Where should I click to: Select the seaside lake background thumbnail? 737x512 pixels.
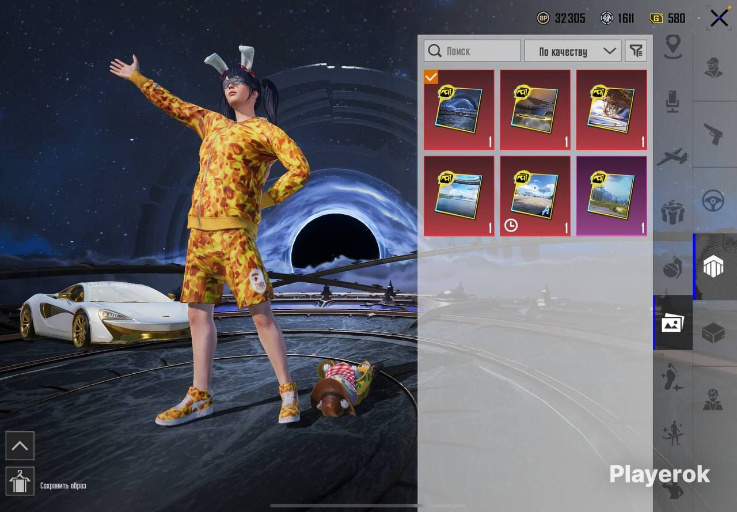click(x=459, y=196)
